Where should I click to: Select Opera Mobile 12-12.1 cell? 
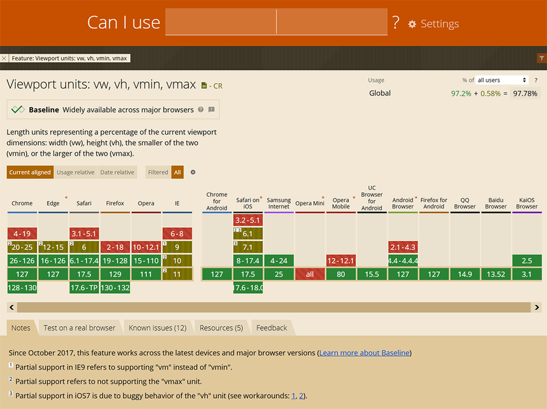point(341,261)
